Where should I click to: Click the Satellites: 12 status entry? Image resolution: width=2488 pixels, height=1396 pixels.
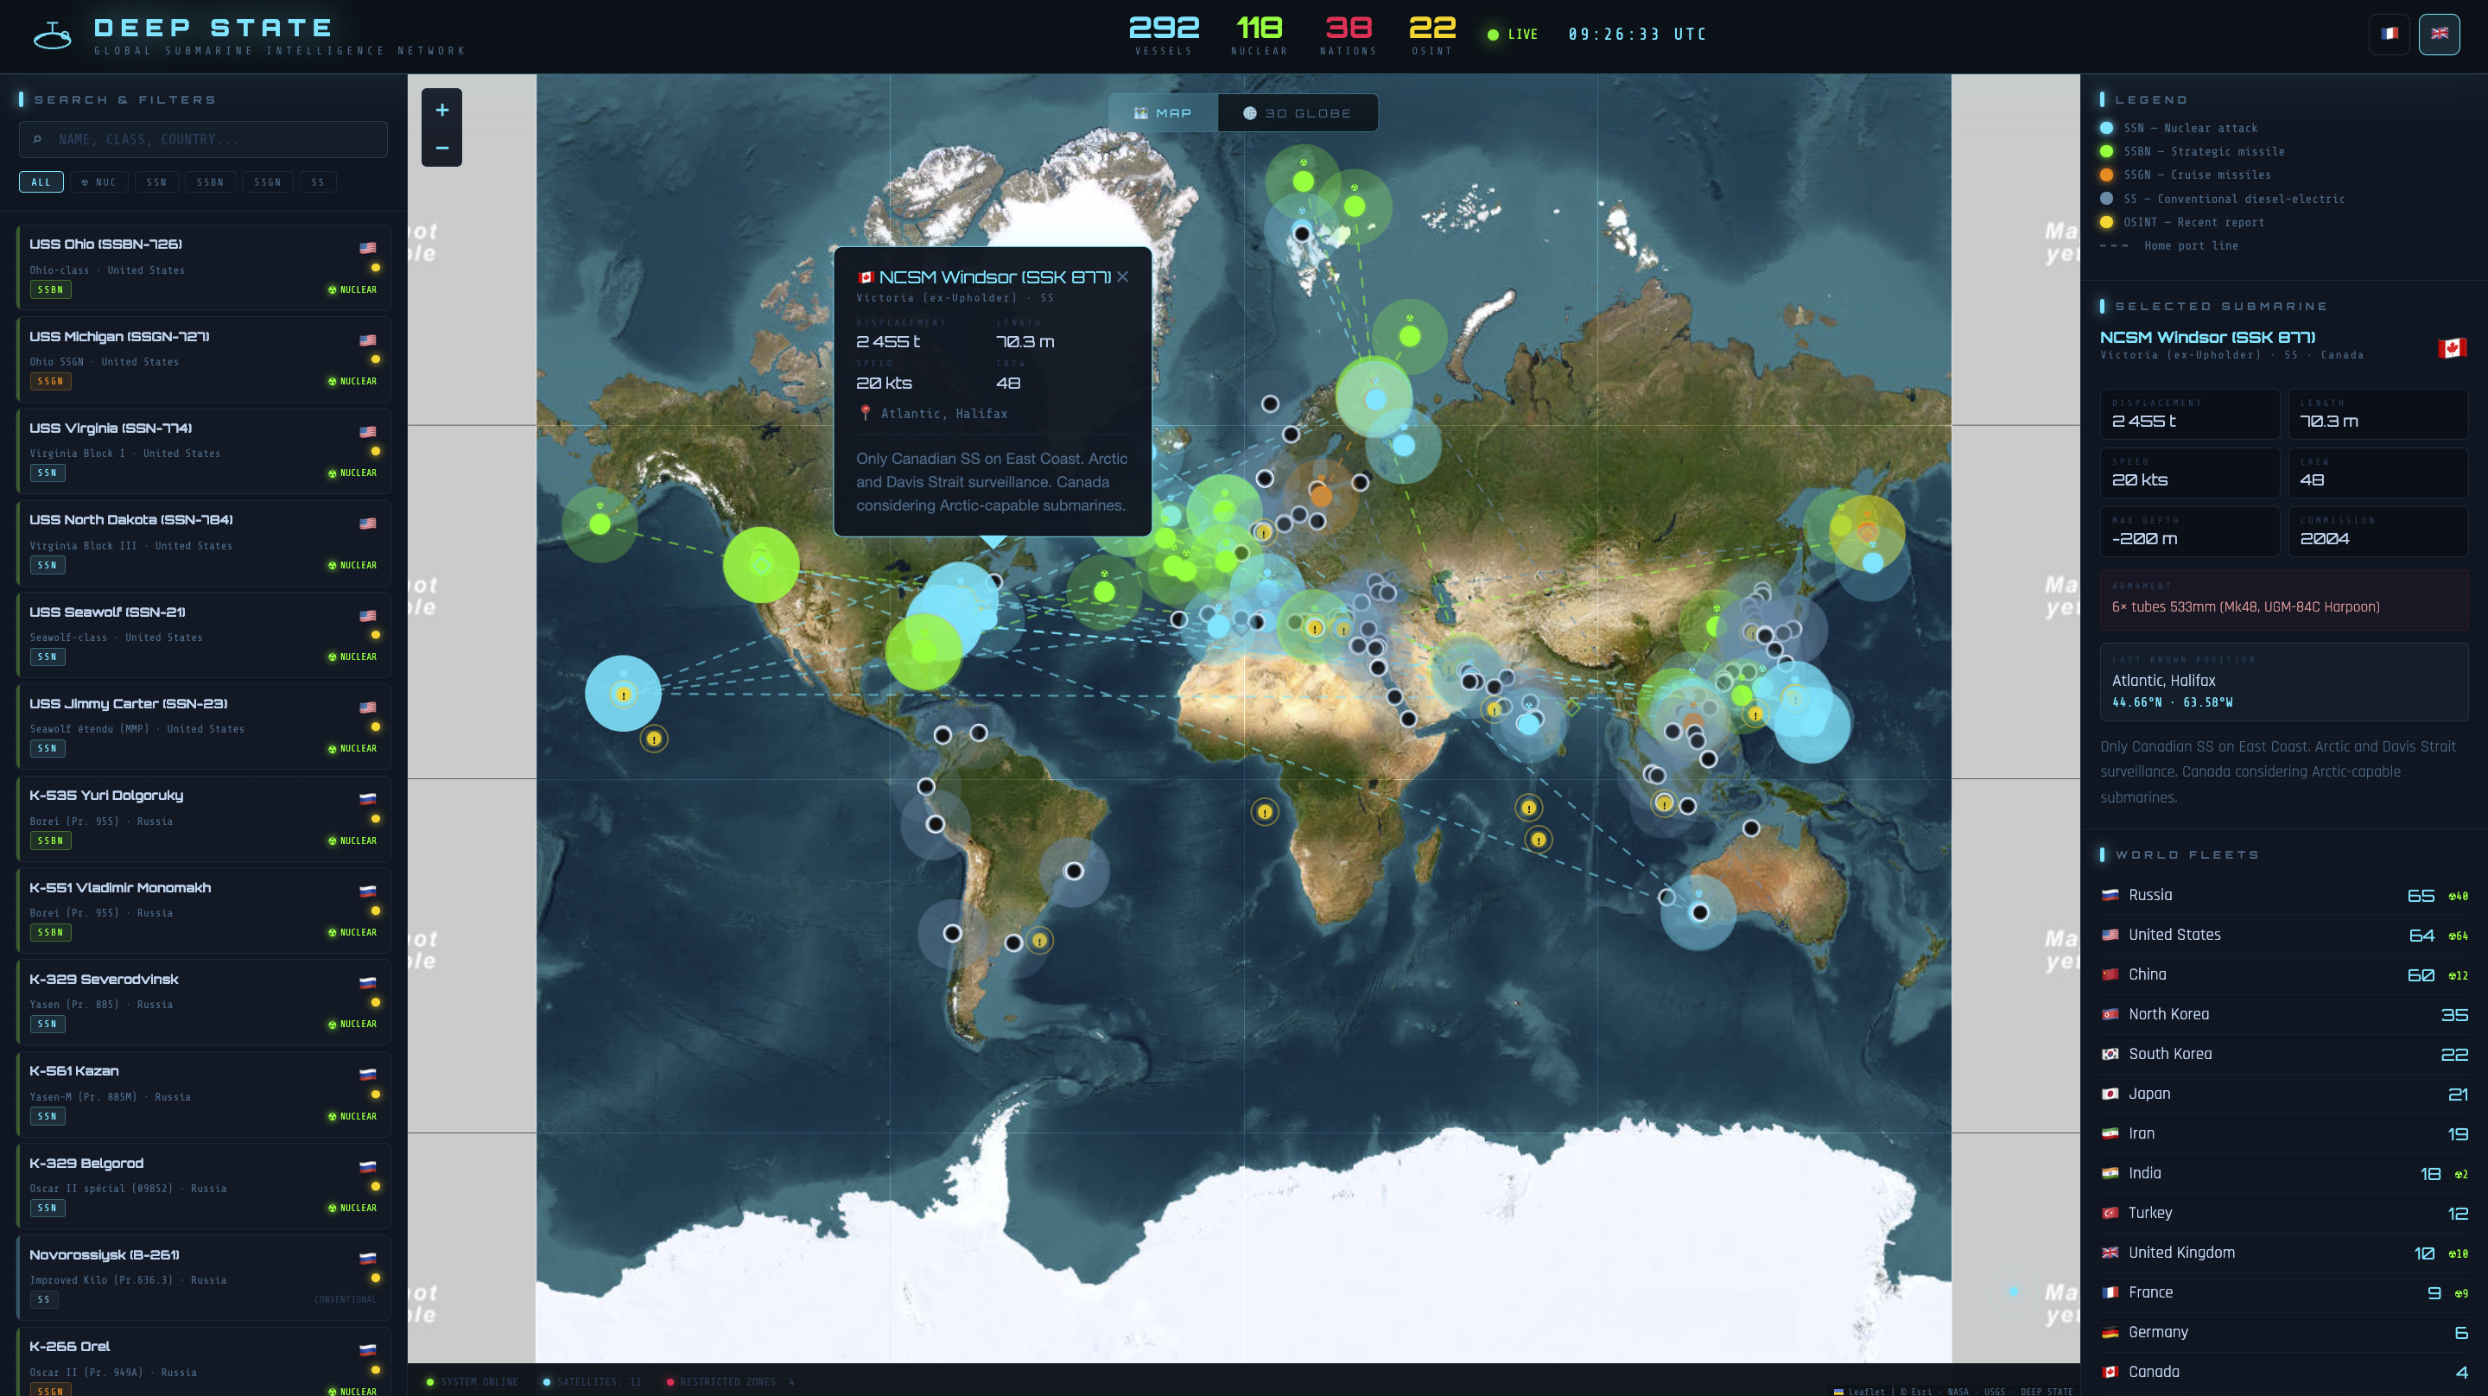(592, 1381)
